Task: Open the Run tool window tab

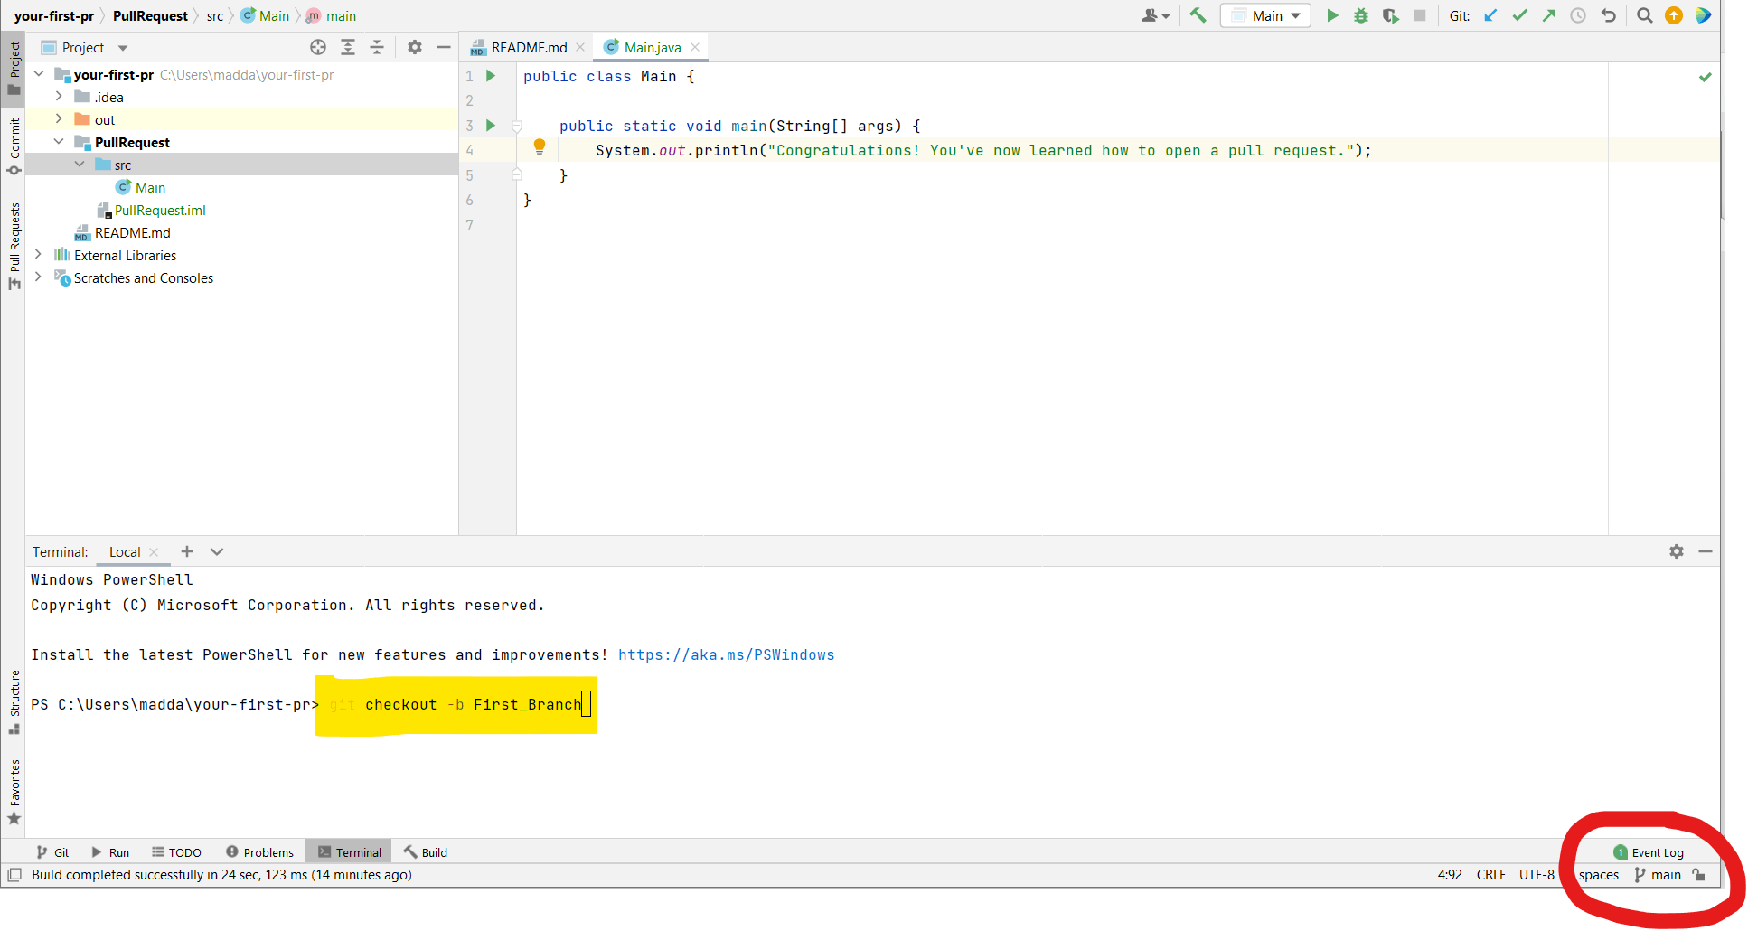Action: (x=110, y=852)
